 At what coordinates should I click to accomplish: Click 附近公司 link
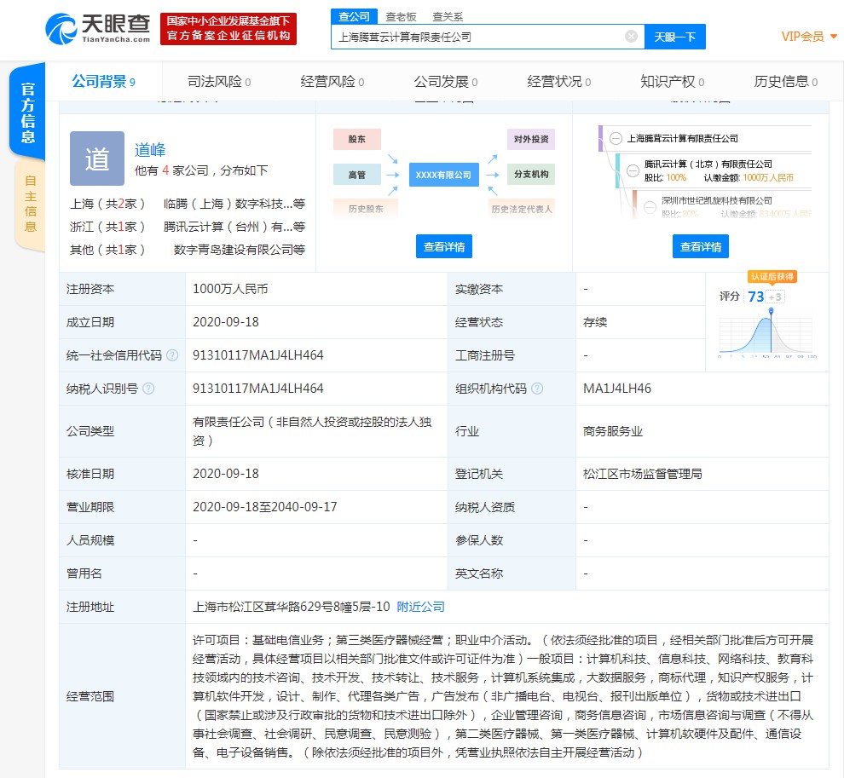420,607
